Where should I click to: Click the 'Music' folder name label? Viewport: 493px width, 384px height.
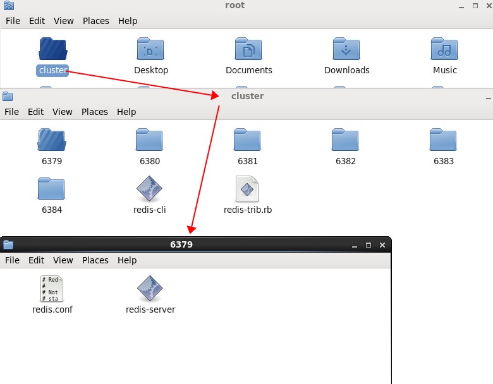444,70
